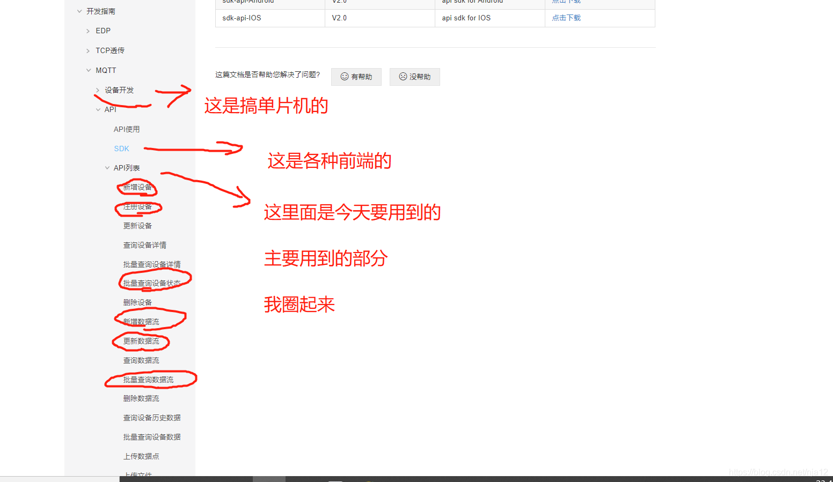Open 更新数据流 API page
833x482 pixels.
click(141, 341)
